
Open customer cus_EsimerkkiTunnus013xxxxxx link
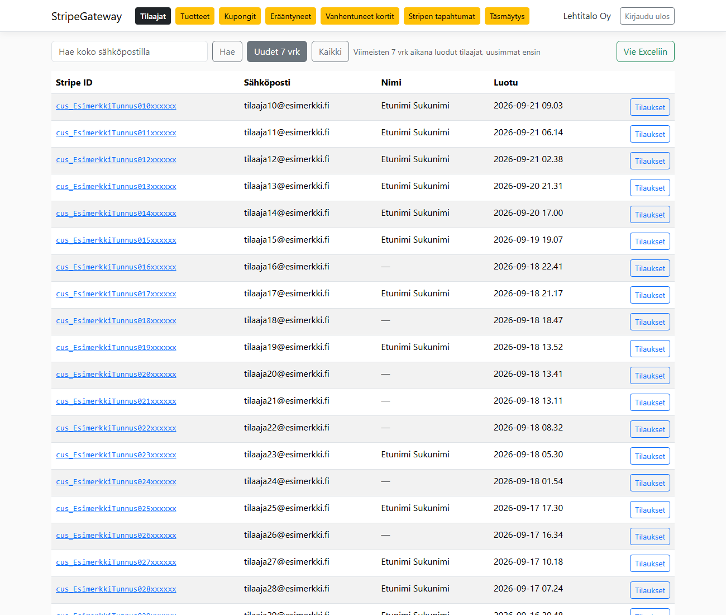(x=116, y=186)
